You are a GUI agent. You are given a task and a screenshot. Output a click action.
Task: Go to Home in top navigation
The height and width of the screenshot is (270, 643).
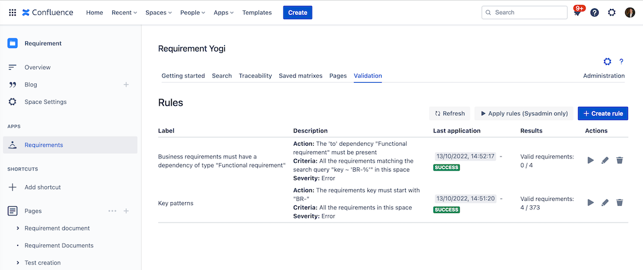pyautogui.click(x=94, y=12)
